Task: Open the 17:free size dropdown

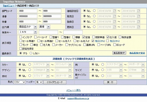Action: tap(136, 70)
